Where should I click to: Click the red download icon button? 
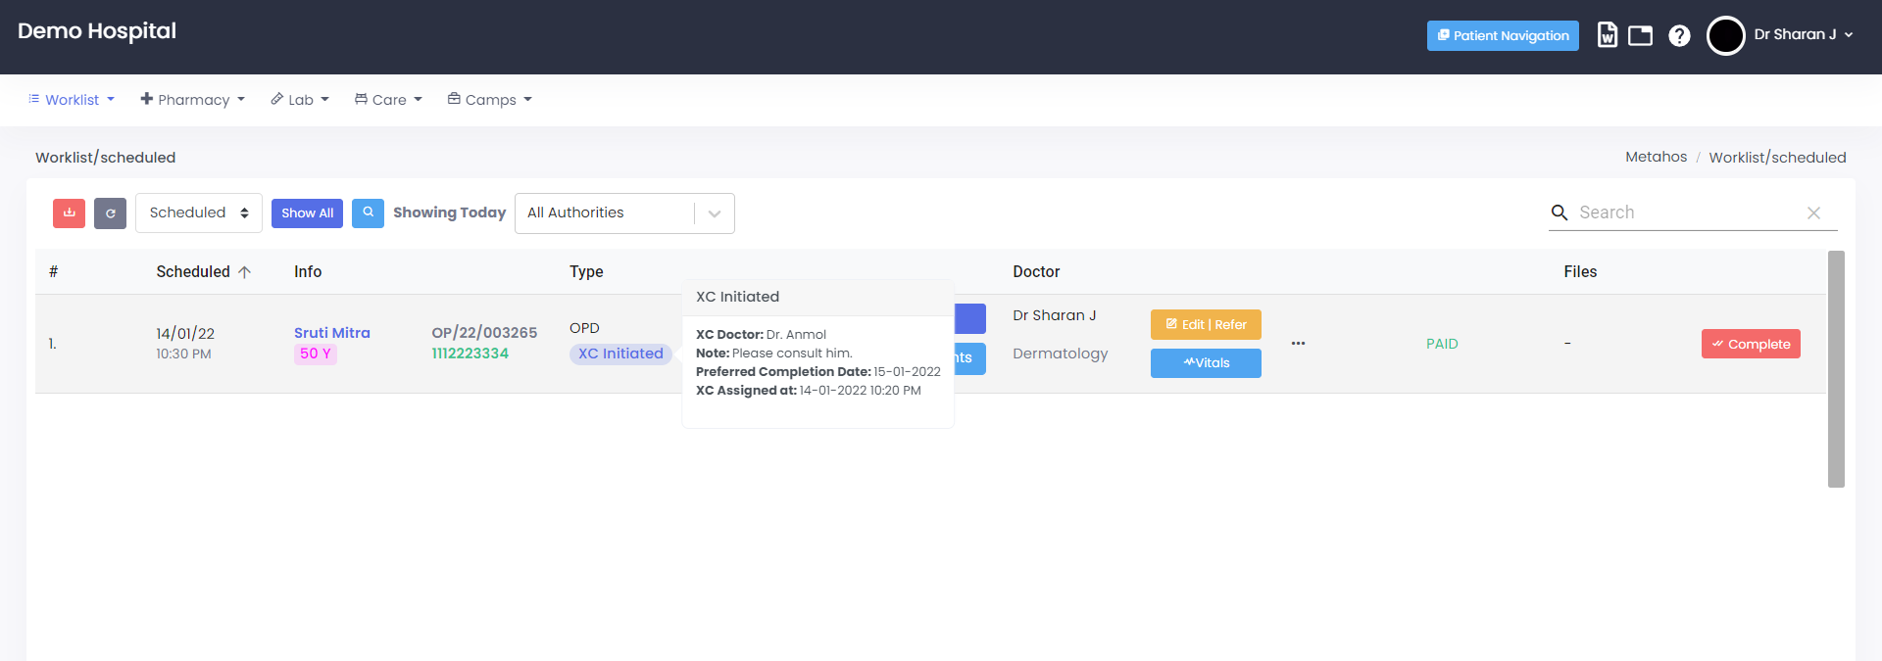69,213
